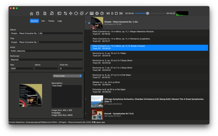Viewport: 218px width, 136px height.
Task: Skip to the previous track
Action: 108,13
